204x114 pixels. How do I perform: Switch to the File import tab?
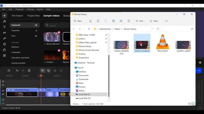point(17,16)
